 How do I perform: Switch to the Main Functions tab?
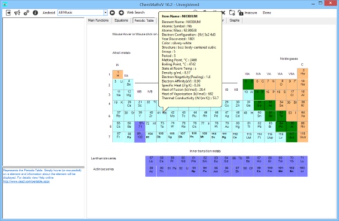coord(98,20)
